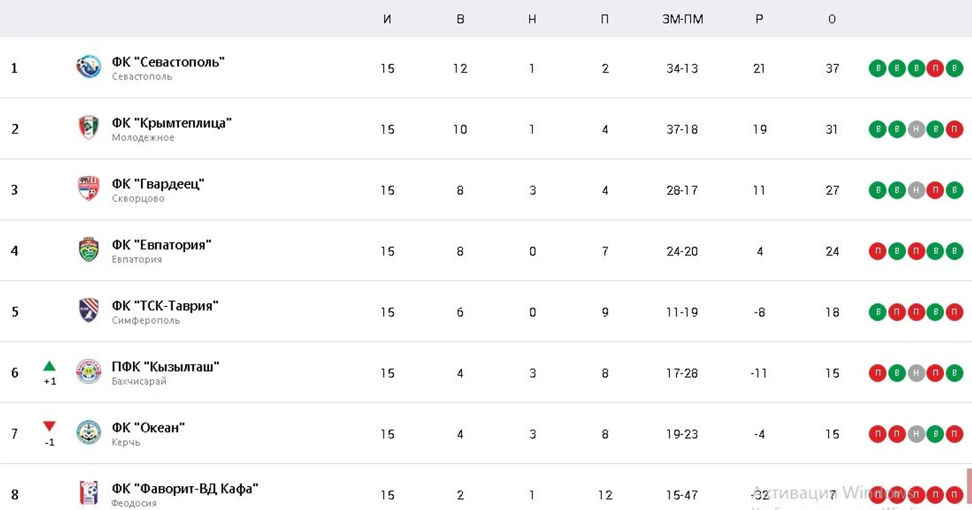Click the В wins column header

[460, 19]
